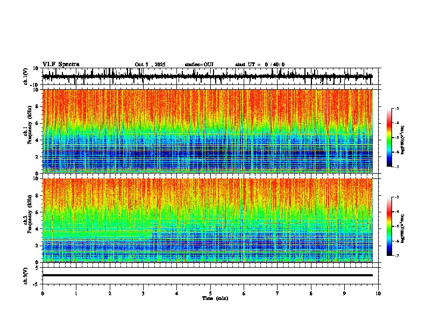Click time axis tick label "5"
Viewport: 426px width, 329px height.
(210, 294)
